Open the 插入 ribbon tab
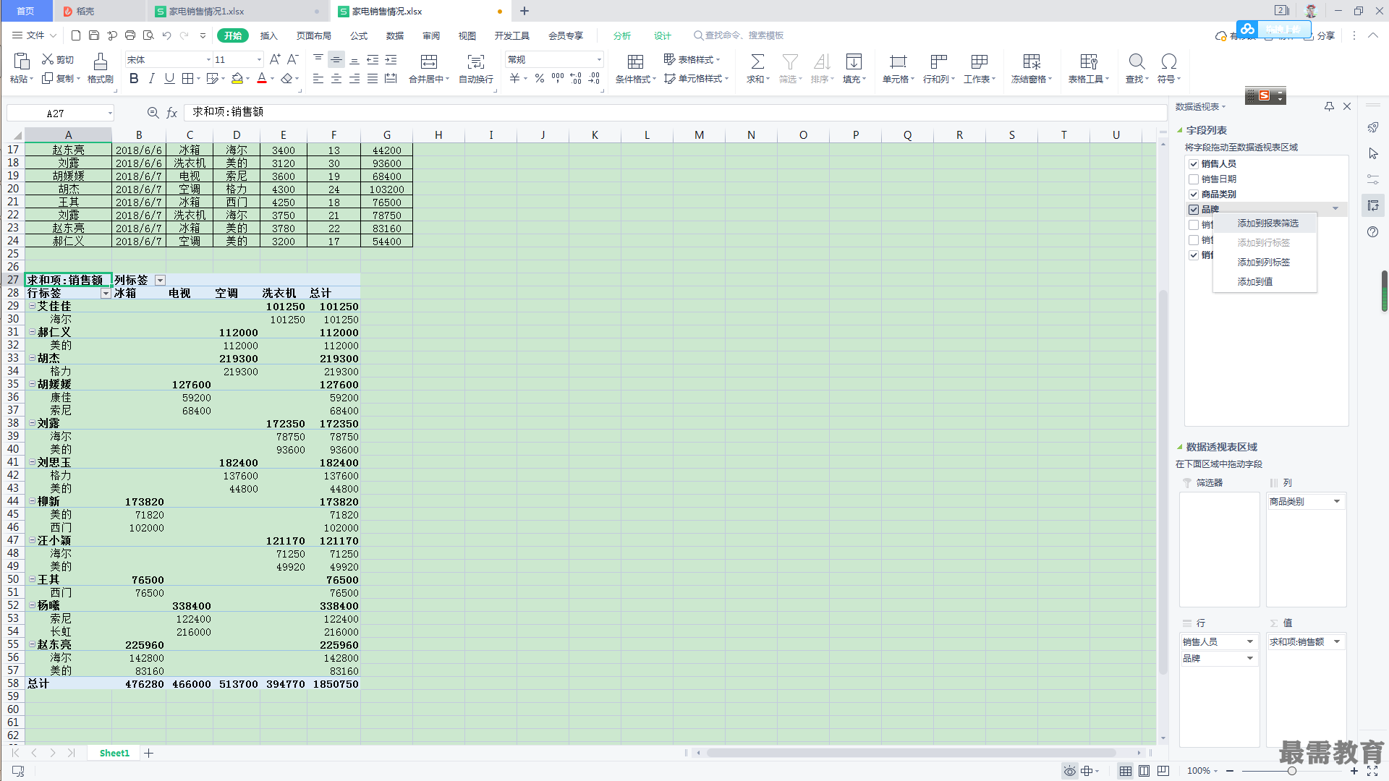1389x781 pixels. click(x=268, y=35)
